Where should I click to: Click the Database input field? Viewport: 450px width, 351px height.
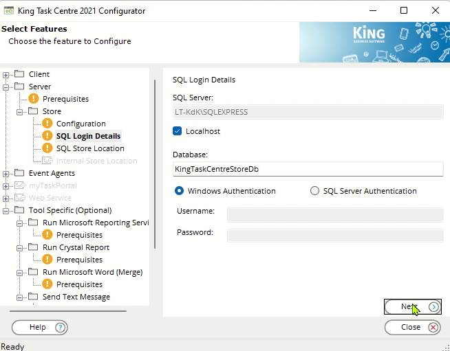(308, 169)
